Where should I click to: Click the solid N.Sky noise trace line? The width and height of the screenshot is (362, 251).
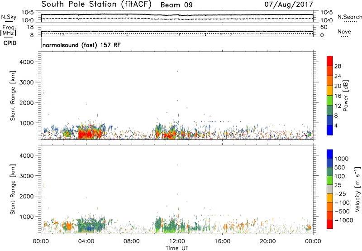177,15
